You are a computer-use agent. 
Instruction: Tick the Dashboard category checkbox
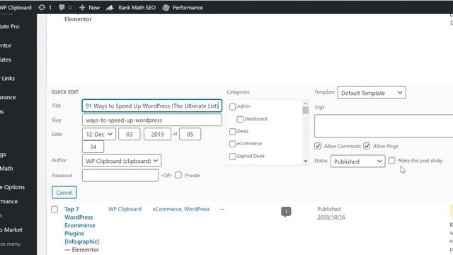coord(240,119)
